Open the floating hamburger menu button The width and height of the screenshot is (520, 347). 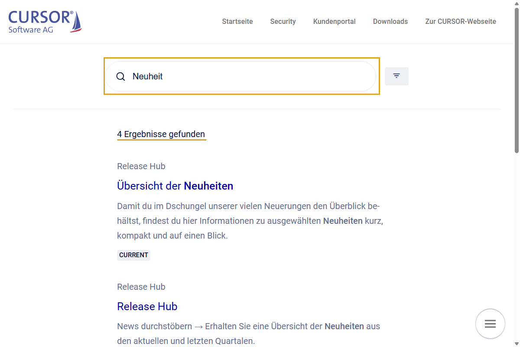(490, 324)
